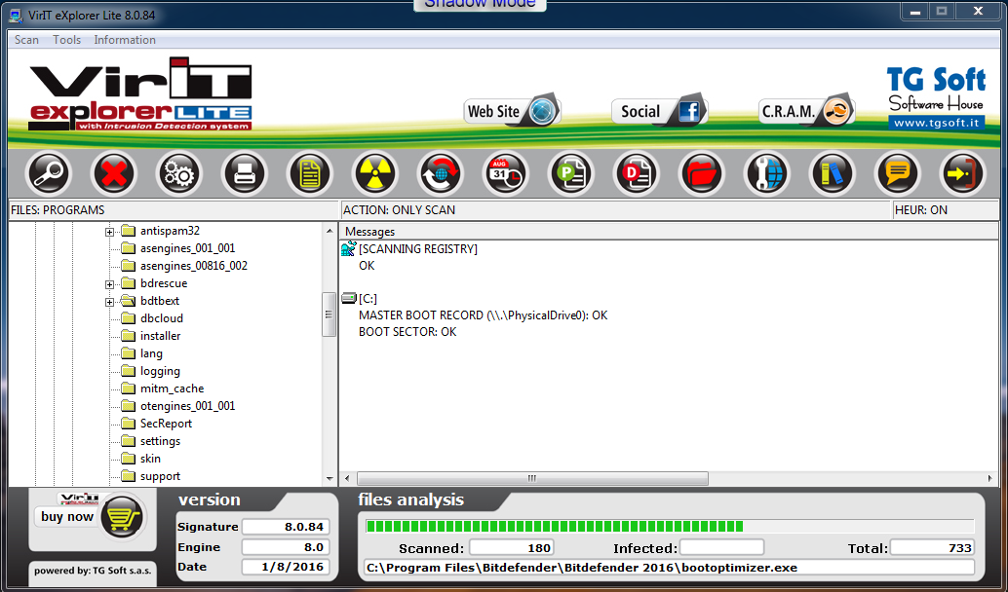This screenshot has height=592, width=1008.
Task: Select the lang folder
Action: coord(151,353)
